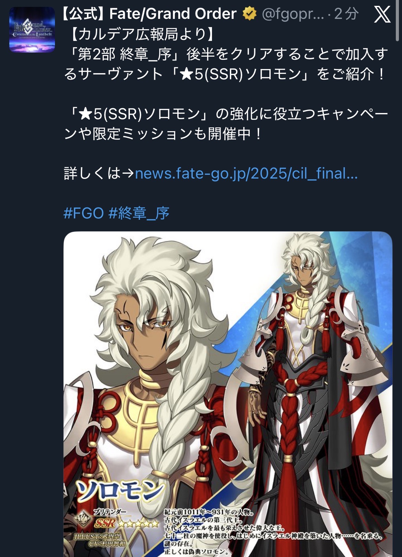The image size is (402, 557).
Task: Click the ソロモン name logo on card
Action: click(120, 491)
